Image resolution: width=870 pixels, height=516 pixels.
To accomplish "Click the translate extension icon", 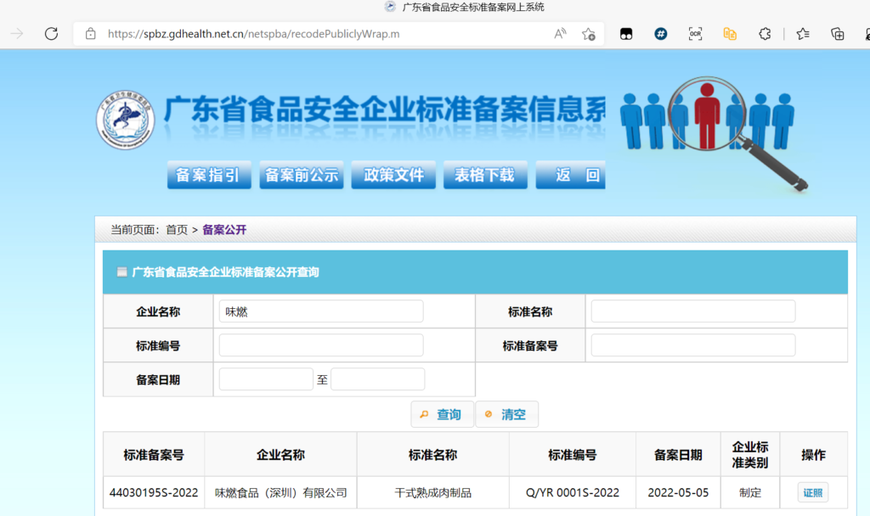I will pyautogui.click(x=730, y=34).
